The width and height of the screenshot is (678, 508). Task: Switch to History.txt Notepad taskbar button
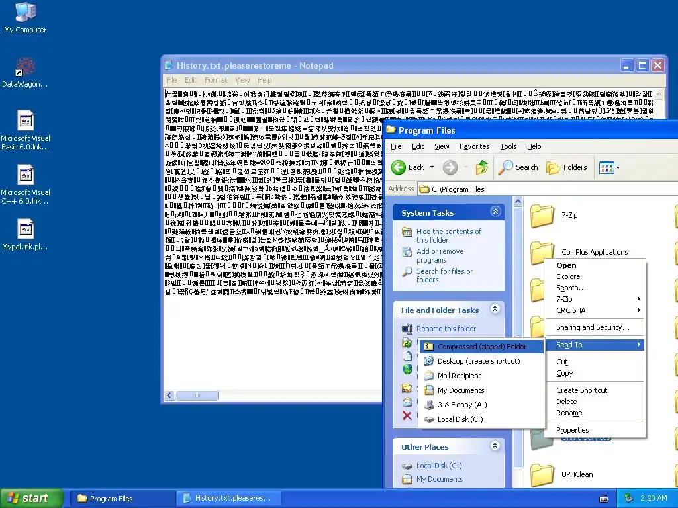tap(228, 499)
